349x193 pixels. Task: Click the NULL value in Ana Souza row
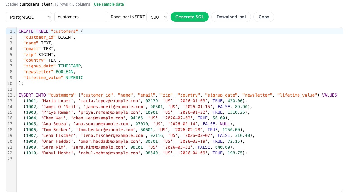pyautogui.click(x=225, y=124)
